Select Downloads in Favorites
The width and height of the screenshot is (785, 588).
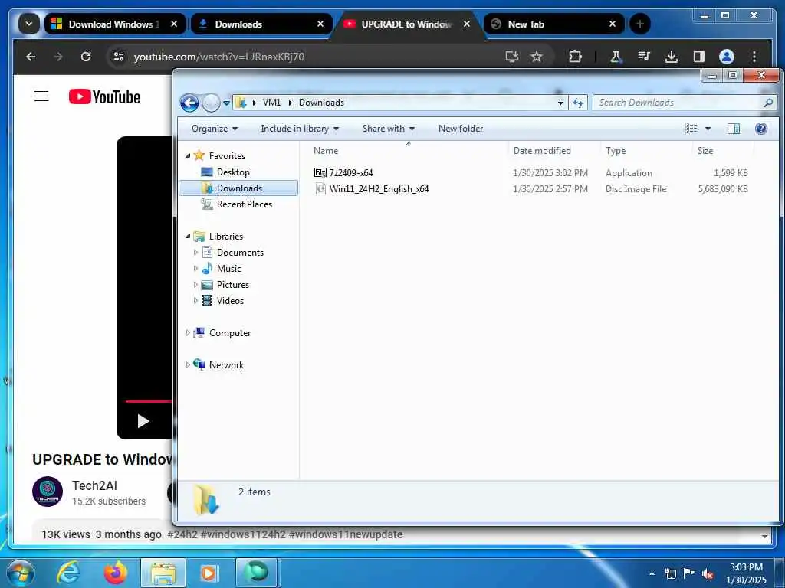(x=239, y=188)
